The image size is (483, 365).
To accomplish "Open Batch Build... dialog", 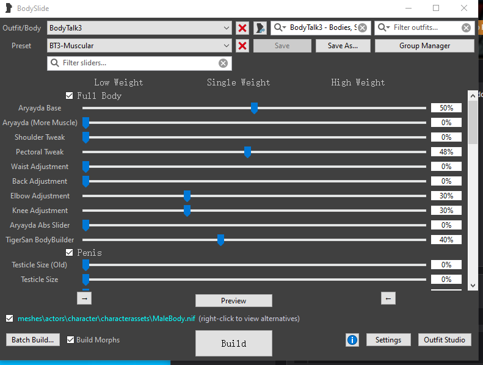I will 32,340.
